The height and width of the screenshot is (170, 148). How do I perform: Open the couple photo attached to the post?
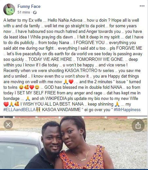[74, 142]
